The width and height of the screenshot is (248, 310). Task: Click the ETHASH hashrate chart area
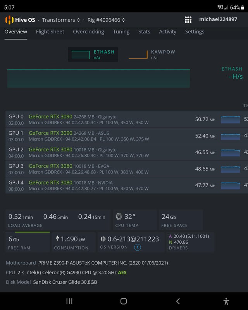[98, 78]
